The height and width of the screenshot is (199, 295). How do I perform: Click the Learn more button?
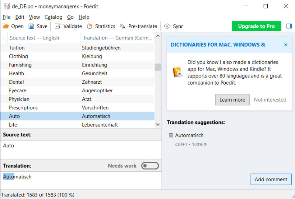click(232, 100)
